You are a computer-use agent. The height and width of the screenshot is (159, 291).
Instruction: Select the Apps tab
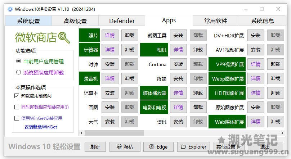pos(169,21)
